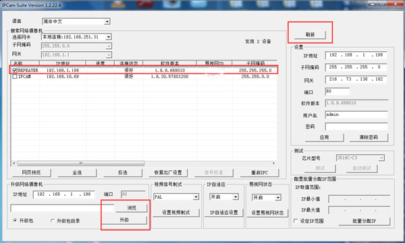Click the 子网掩码 field in 设置 panel

click(x=356, y=67)
